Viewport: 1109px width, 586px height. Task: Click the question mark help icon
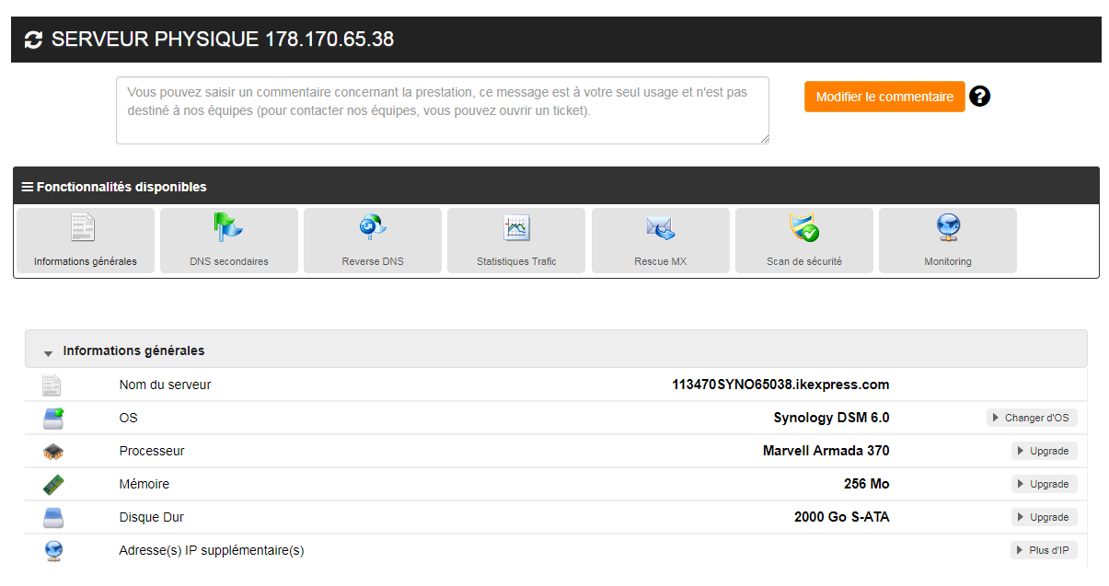(x=980, y=97)
